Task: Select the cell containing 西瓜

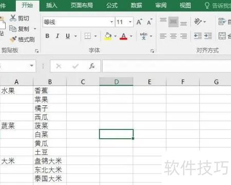Action: click(50, 117)
